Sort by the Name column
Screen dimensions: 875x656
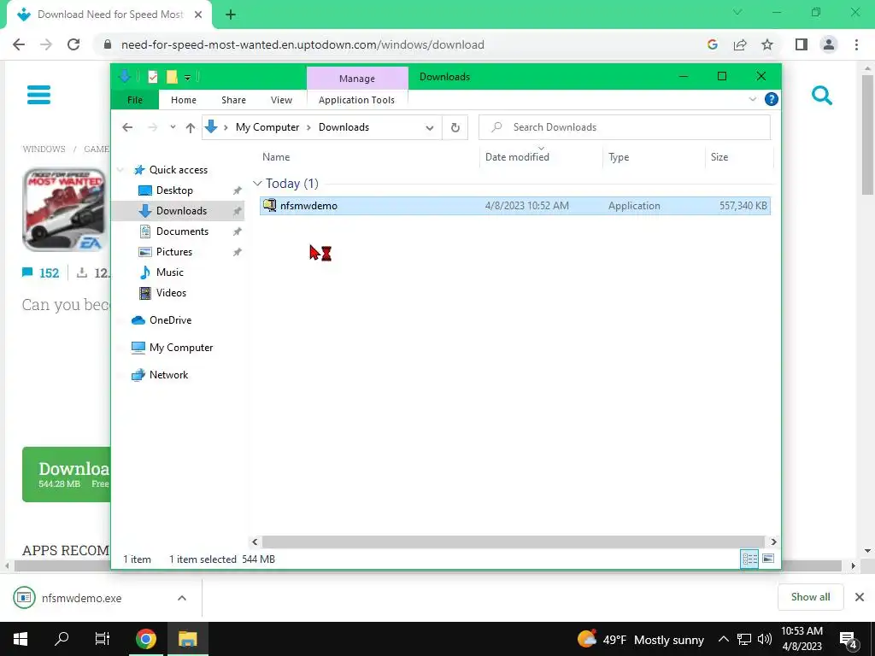pyautogui.click(x=276, y=157)
